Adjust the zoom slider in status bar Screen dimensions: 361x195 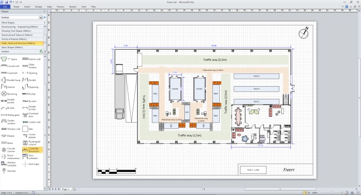coord(331,193)
